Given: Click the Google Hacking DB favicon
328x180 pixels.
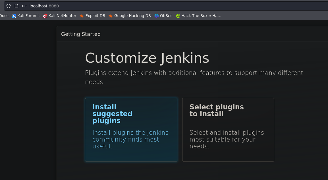Looking at the screenshot, I should pos(111,16).
